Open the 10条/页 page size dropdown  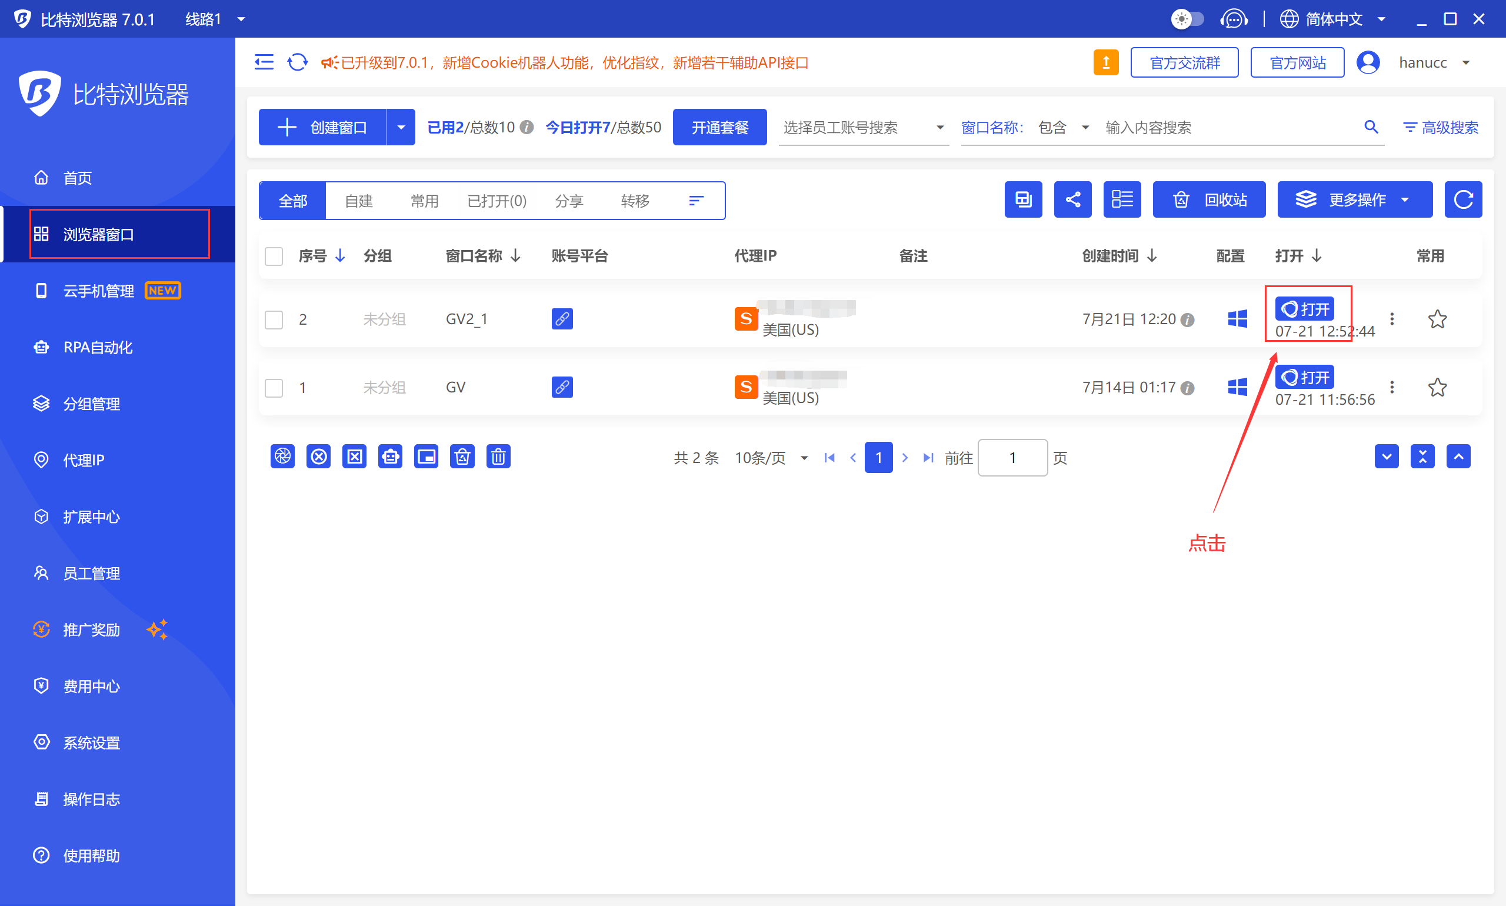[772, 458]
